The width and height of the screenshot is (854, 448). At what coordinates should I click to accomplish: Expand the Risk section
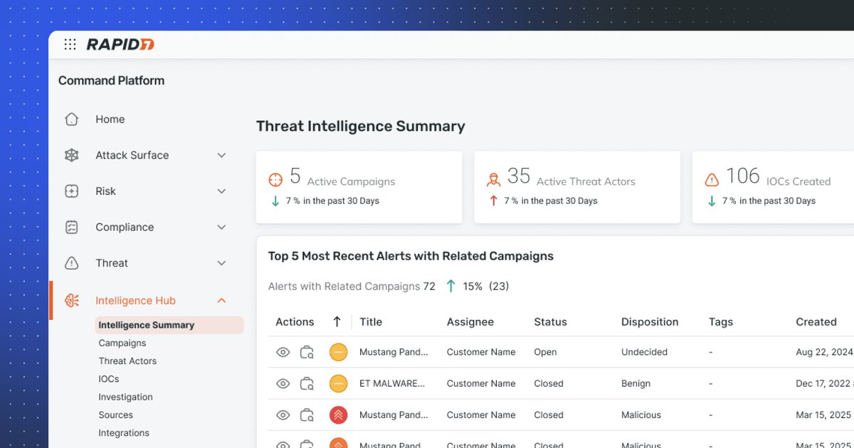pyautogui.click(x=221, y=191)
